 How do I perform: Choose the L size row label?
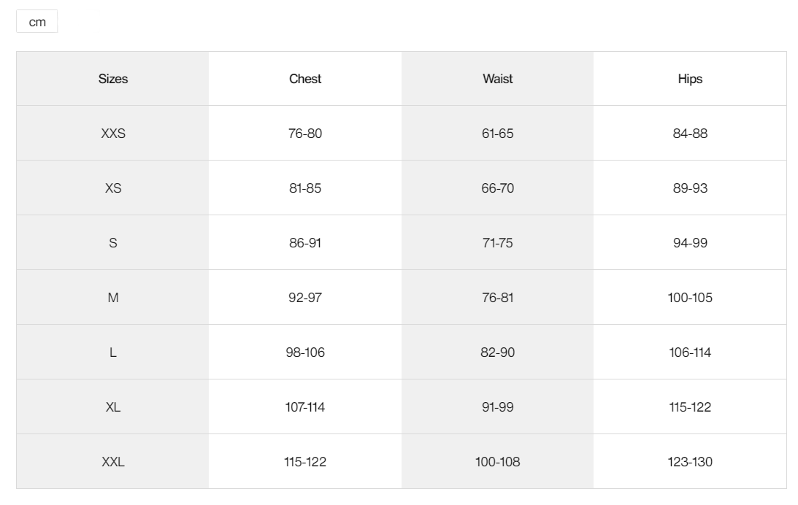click(x=112, y=352)
